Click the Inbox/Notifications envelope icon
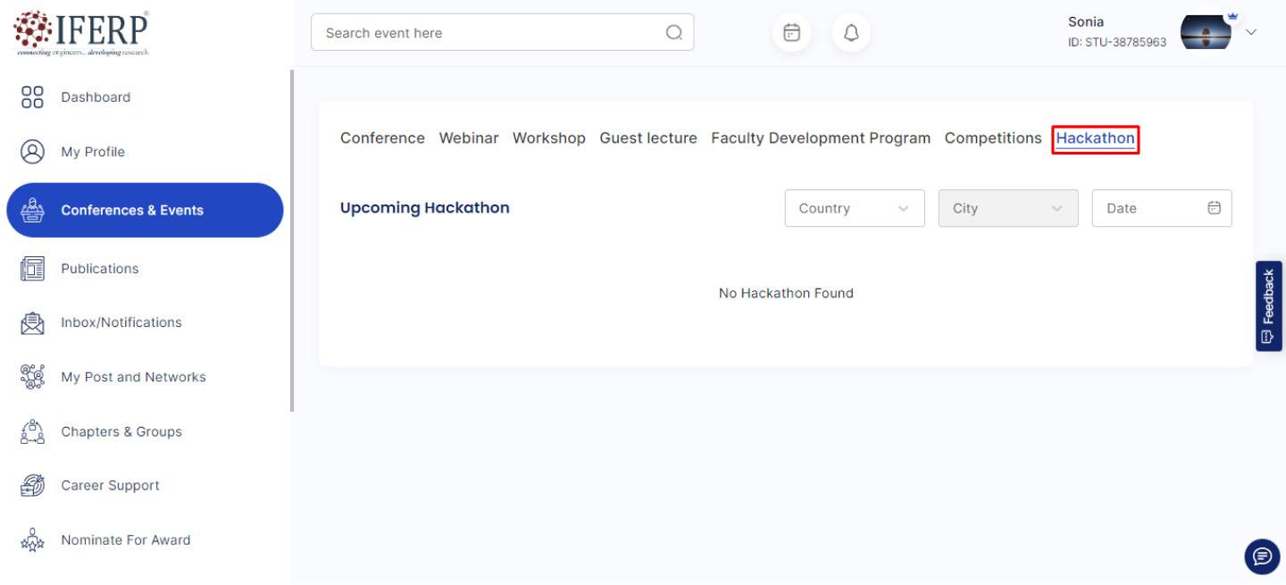Image resolution: width=1286 pixels, height=585 pixels. [x=32, y=323]
